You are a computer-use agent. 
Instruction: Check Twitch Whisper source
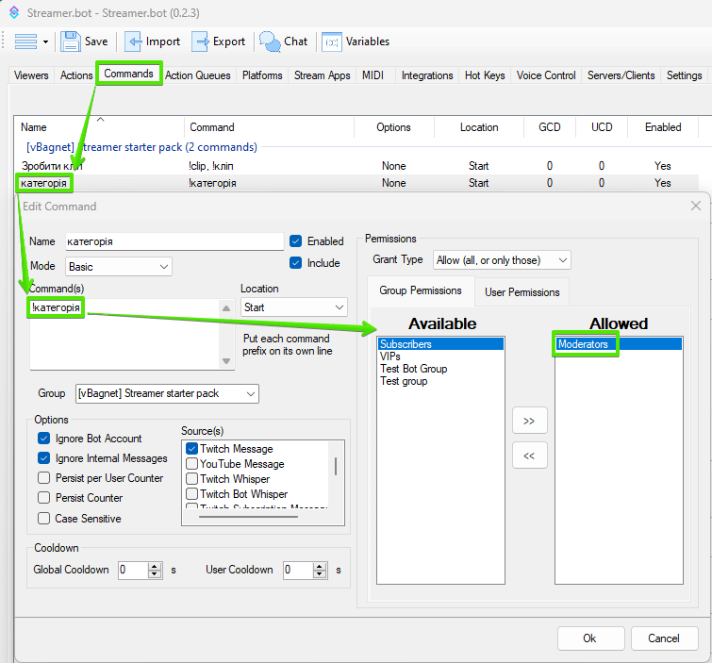coord(191,479)
